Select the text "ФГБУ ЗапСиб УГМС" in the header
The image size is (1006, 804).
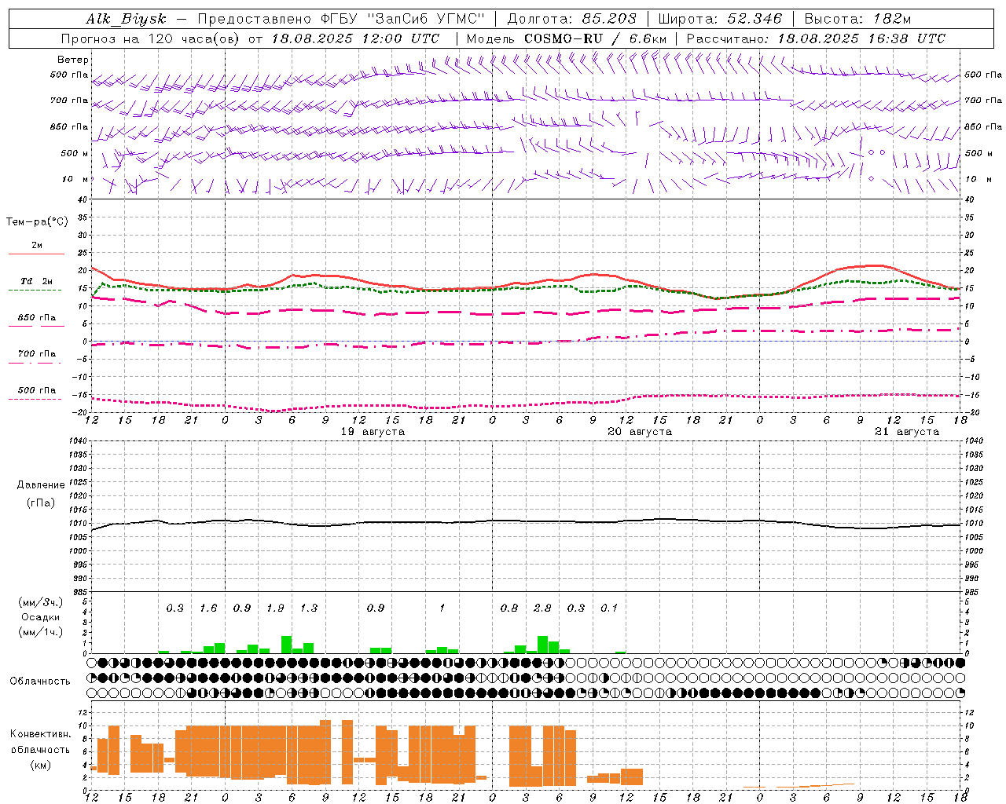pyautogui.click(x=403, y=19)
